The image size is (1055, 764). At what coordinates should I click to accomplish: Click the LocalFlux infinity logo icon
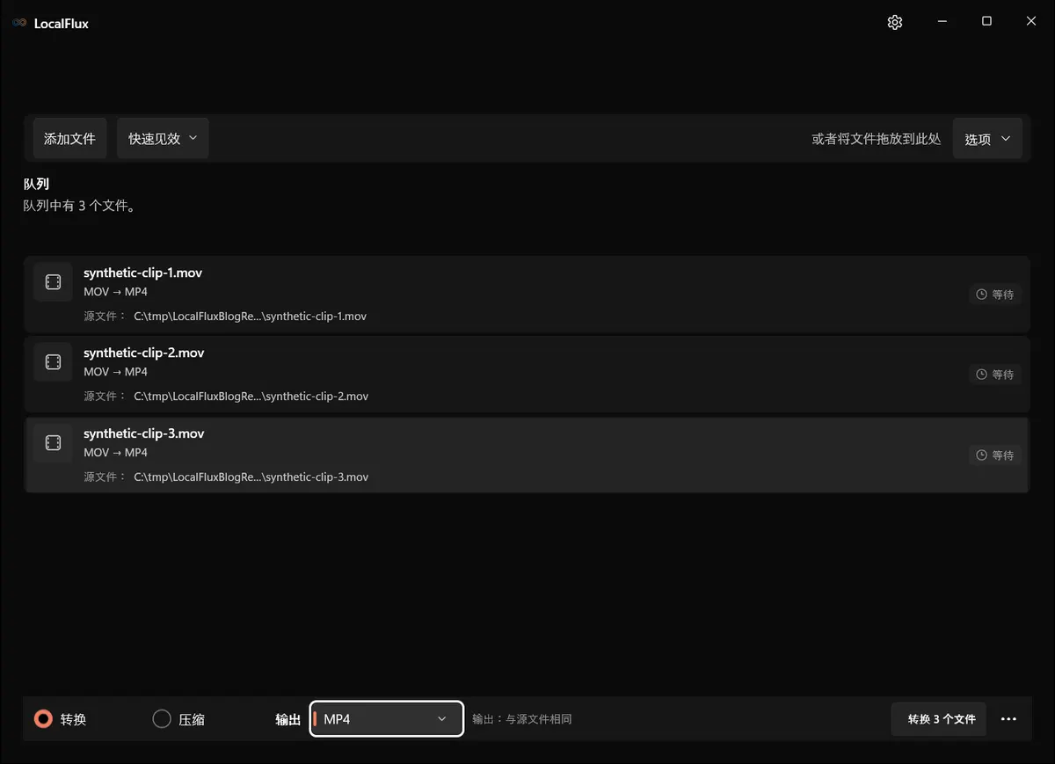19,23
